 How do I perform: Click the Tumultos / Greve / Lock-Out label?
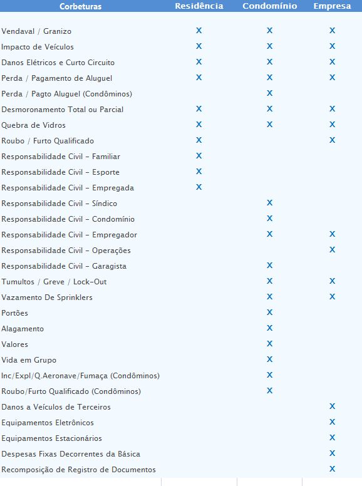click(54, 282)
